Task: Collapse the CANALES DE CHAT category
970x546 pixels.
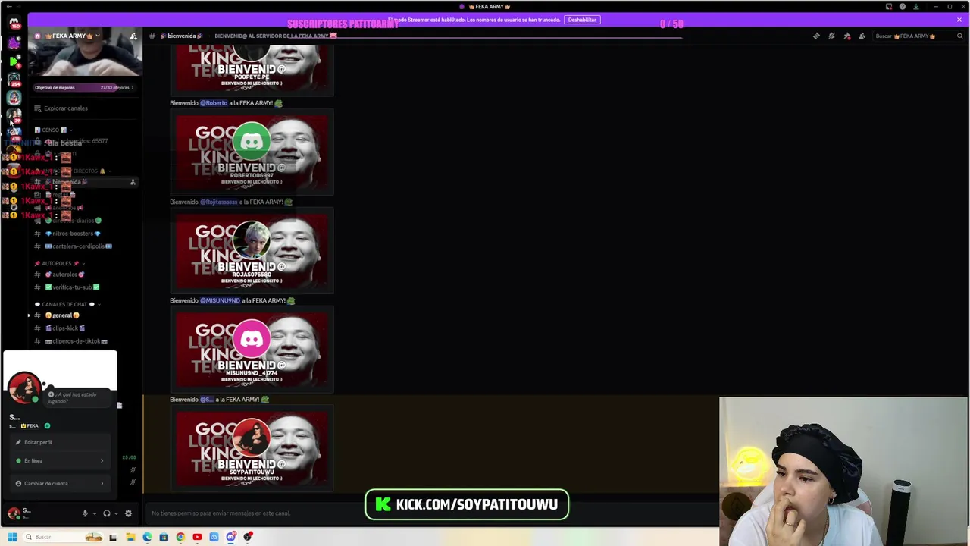Action: (x=68, y=304)
